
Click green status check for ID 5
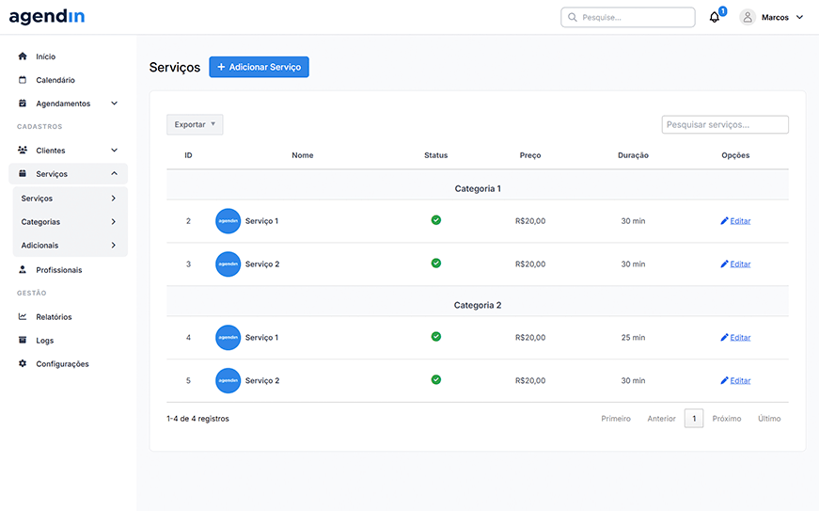[x=436, y=379]
